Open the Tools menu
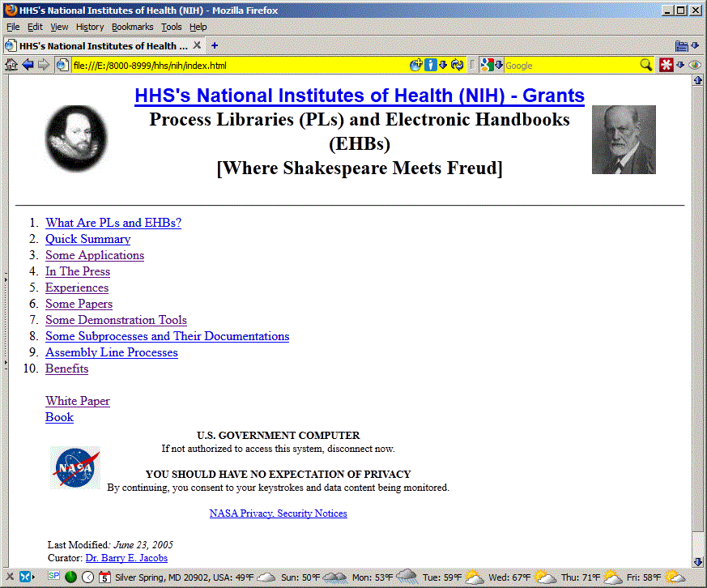This screenshot has height=588, width=707. point(172,27)
